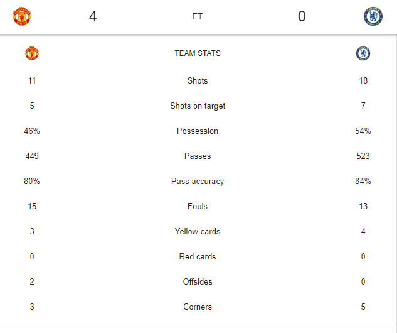397x333 pixels.
Task: Click the TEAM STATS heading
Action: [198, 53]
